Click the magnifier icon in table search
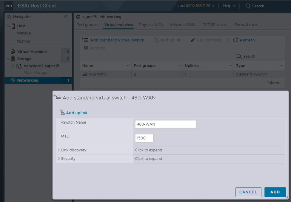The image size is (291, 202). [239, 56]
